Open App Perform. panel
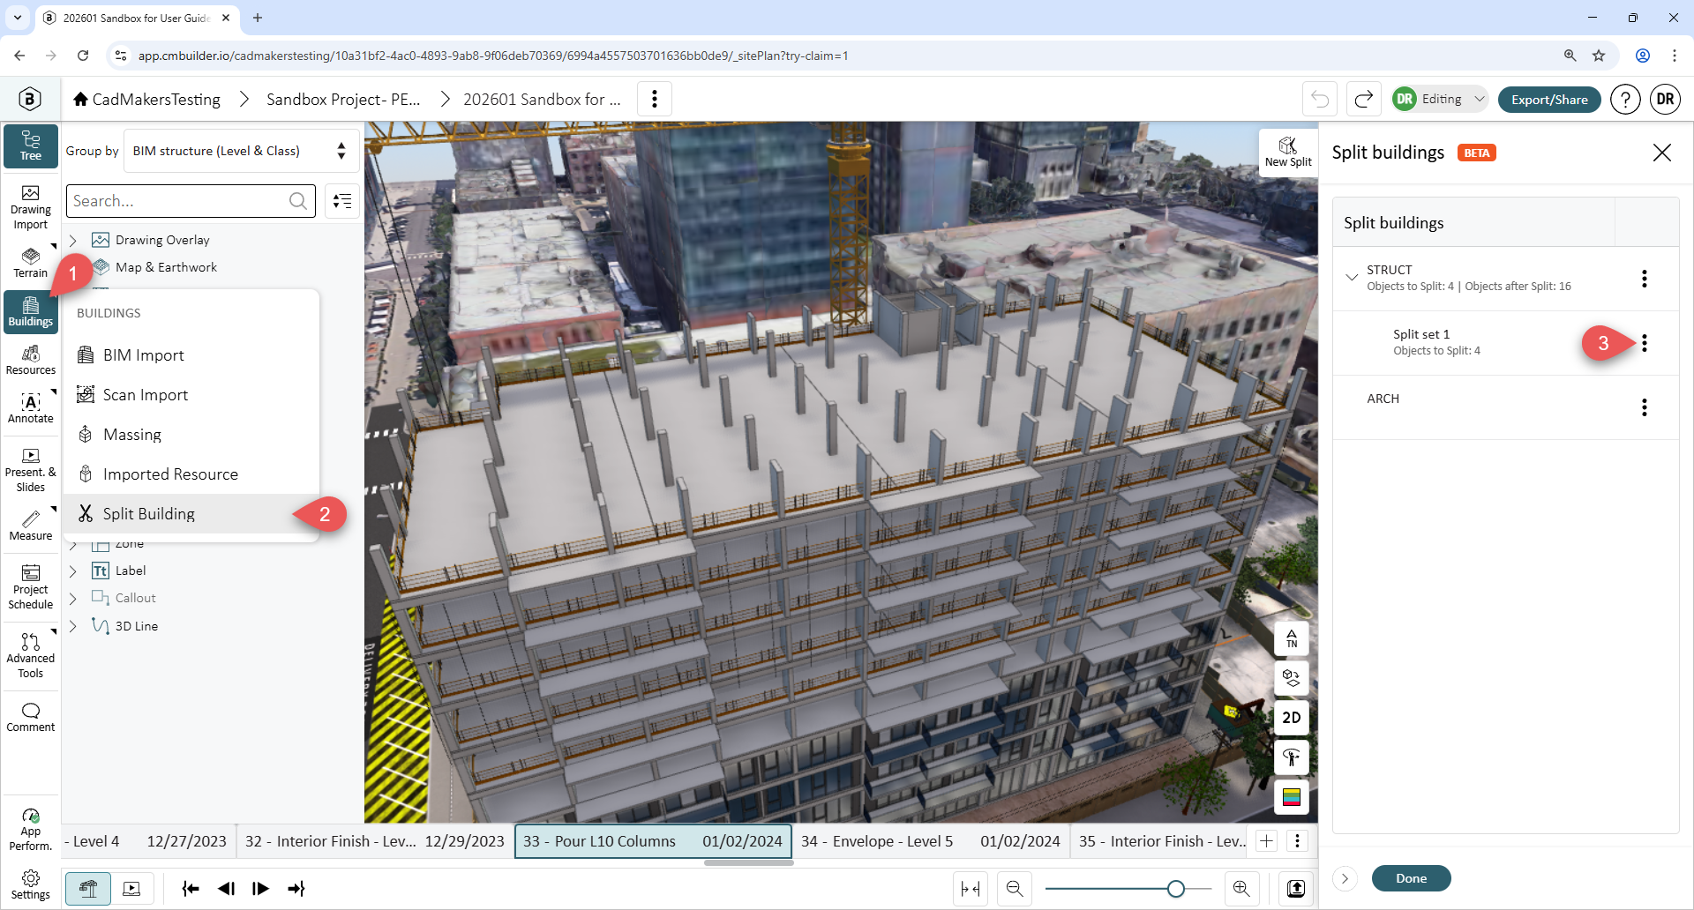This screenshot has width=1694, height=910. (x=31, y=829)
